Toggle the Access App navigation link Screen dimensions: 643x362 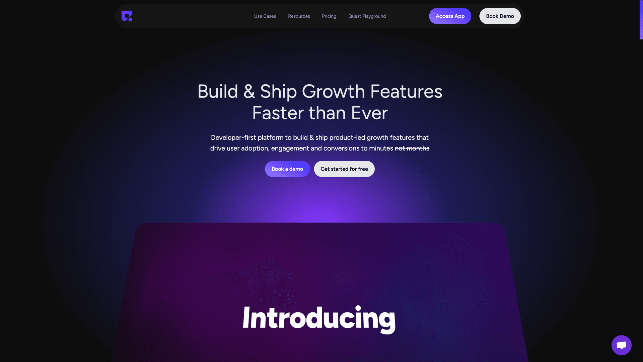(450, 16)
